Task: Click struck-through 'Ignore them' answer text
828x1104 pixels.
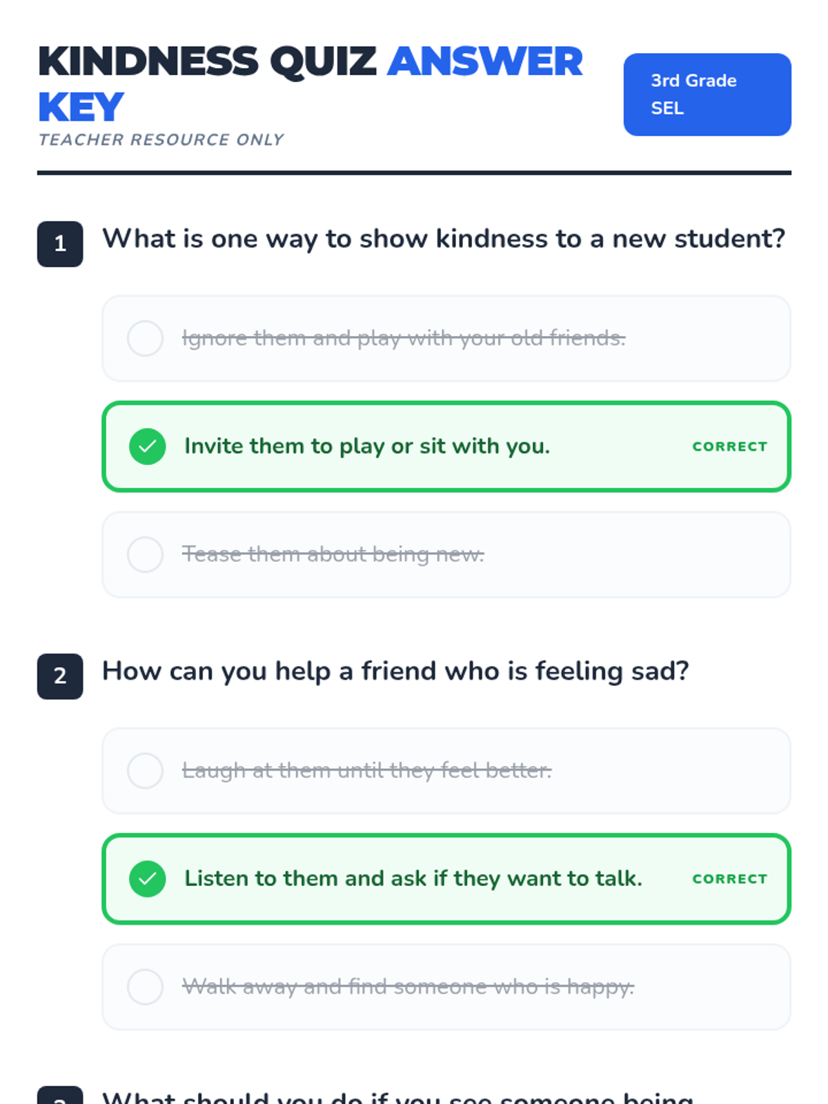Action: (403, 338)
